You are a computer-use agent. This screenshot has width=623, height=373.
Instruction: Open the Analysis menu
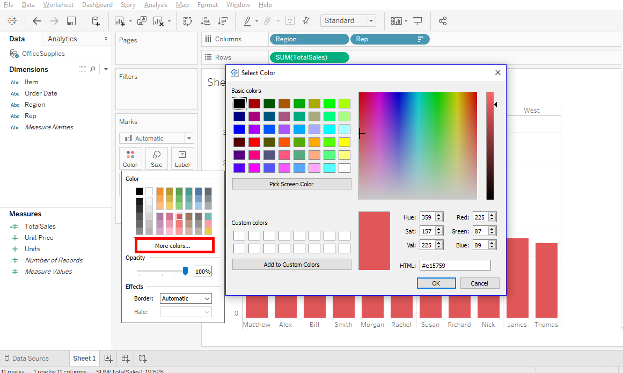156,5
